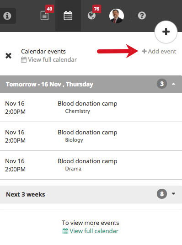Open the documents icon with 40 badge

(45, 16)
